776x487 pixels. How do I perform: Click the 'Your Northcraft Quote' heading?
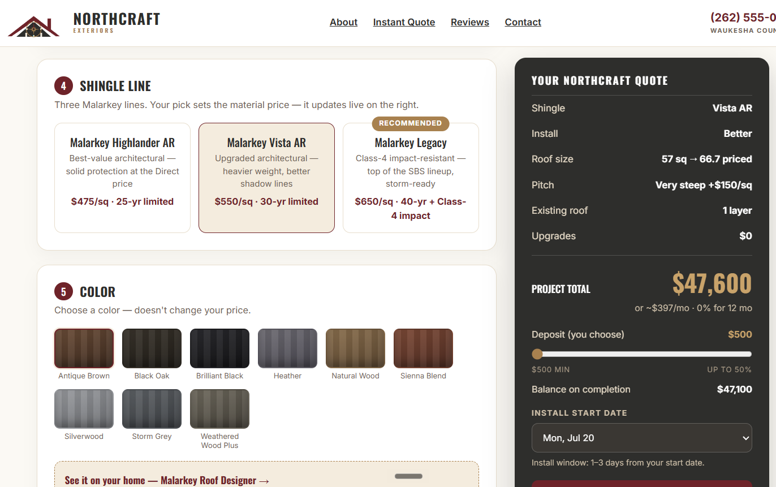click(x=600, y=80)
